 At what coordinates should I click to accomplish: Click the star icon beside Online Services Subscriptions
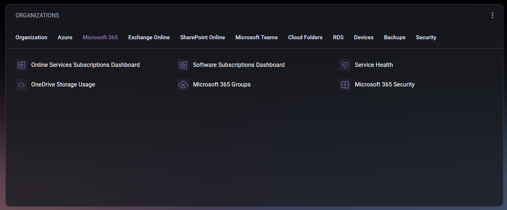coord(21,65)
